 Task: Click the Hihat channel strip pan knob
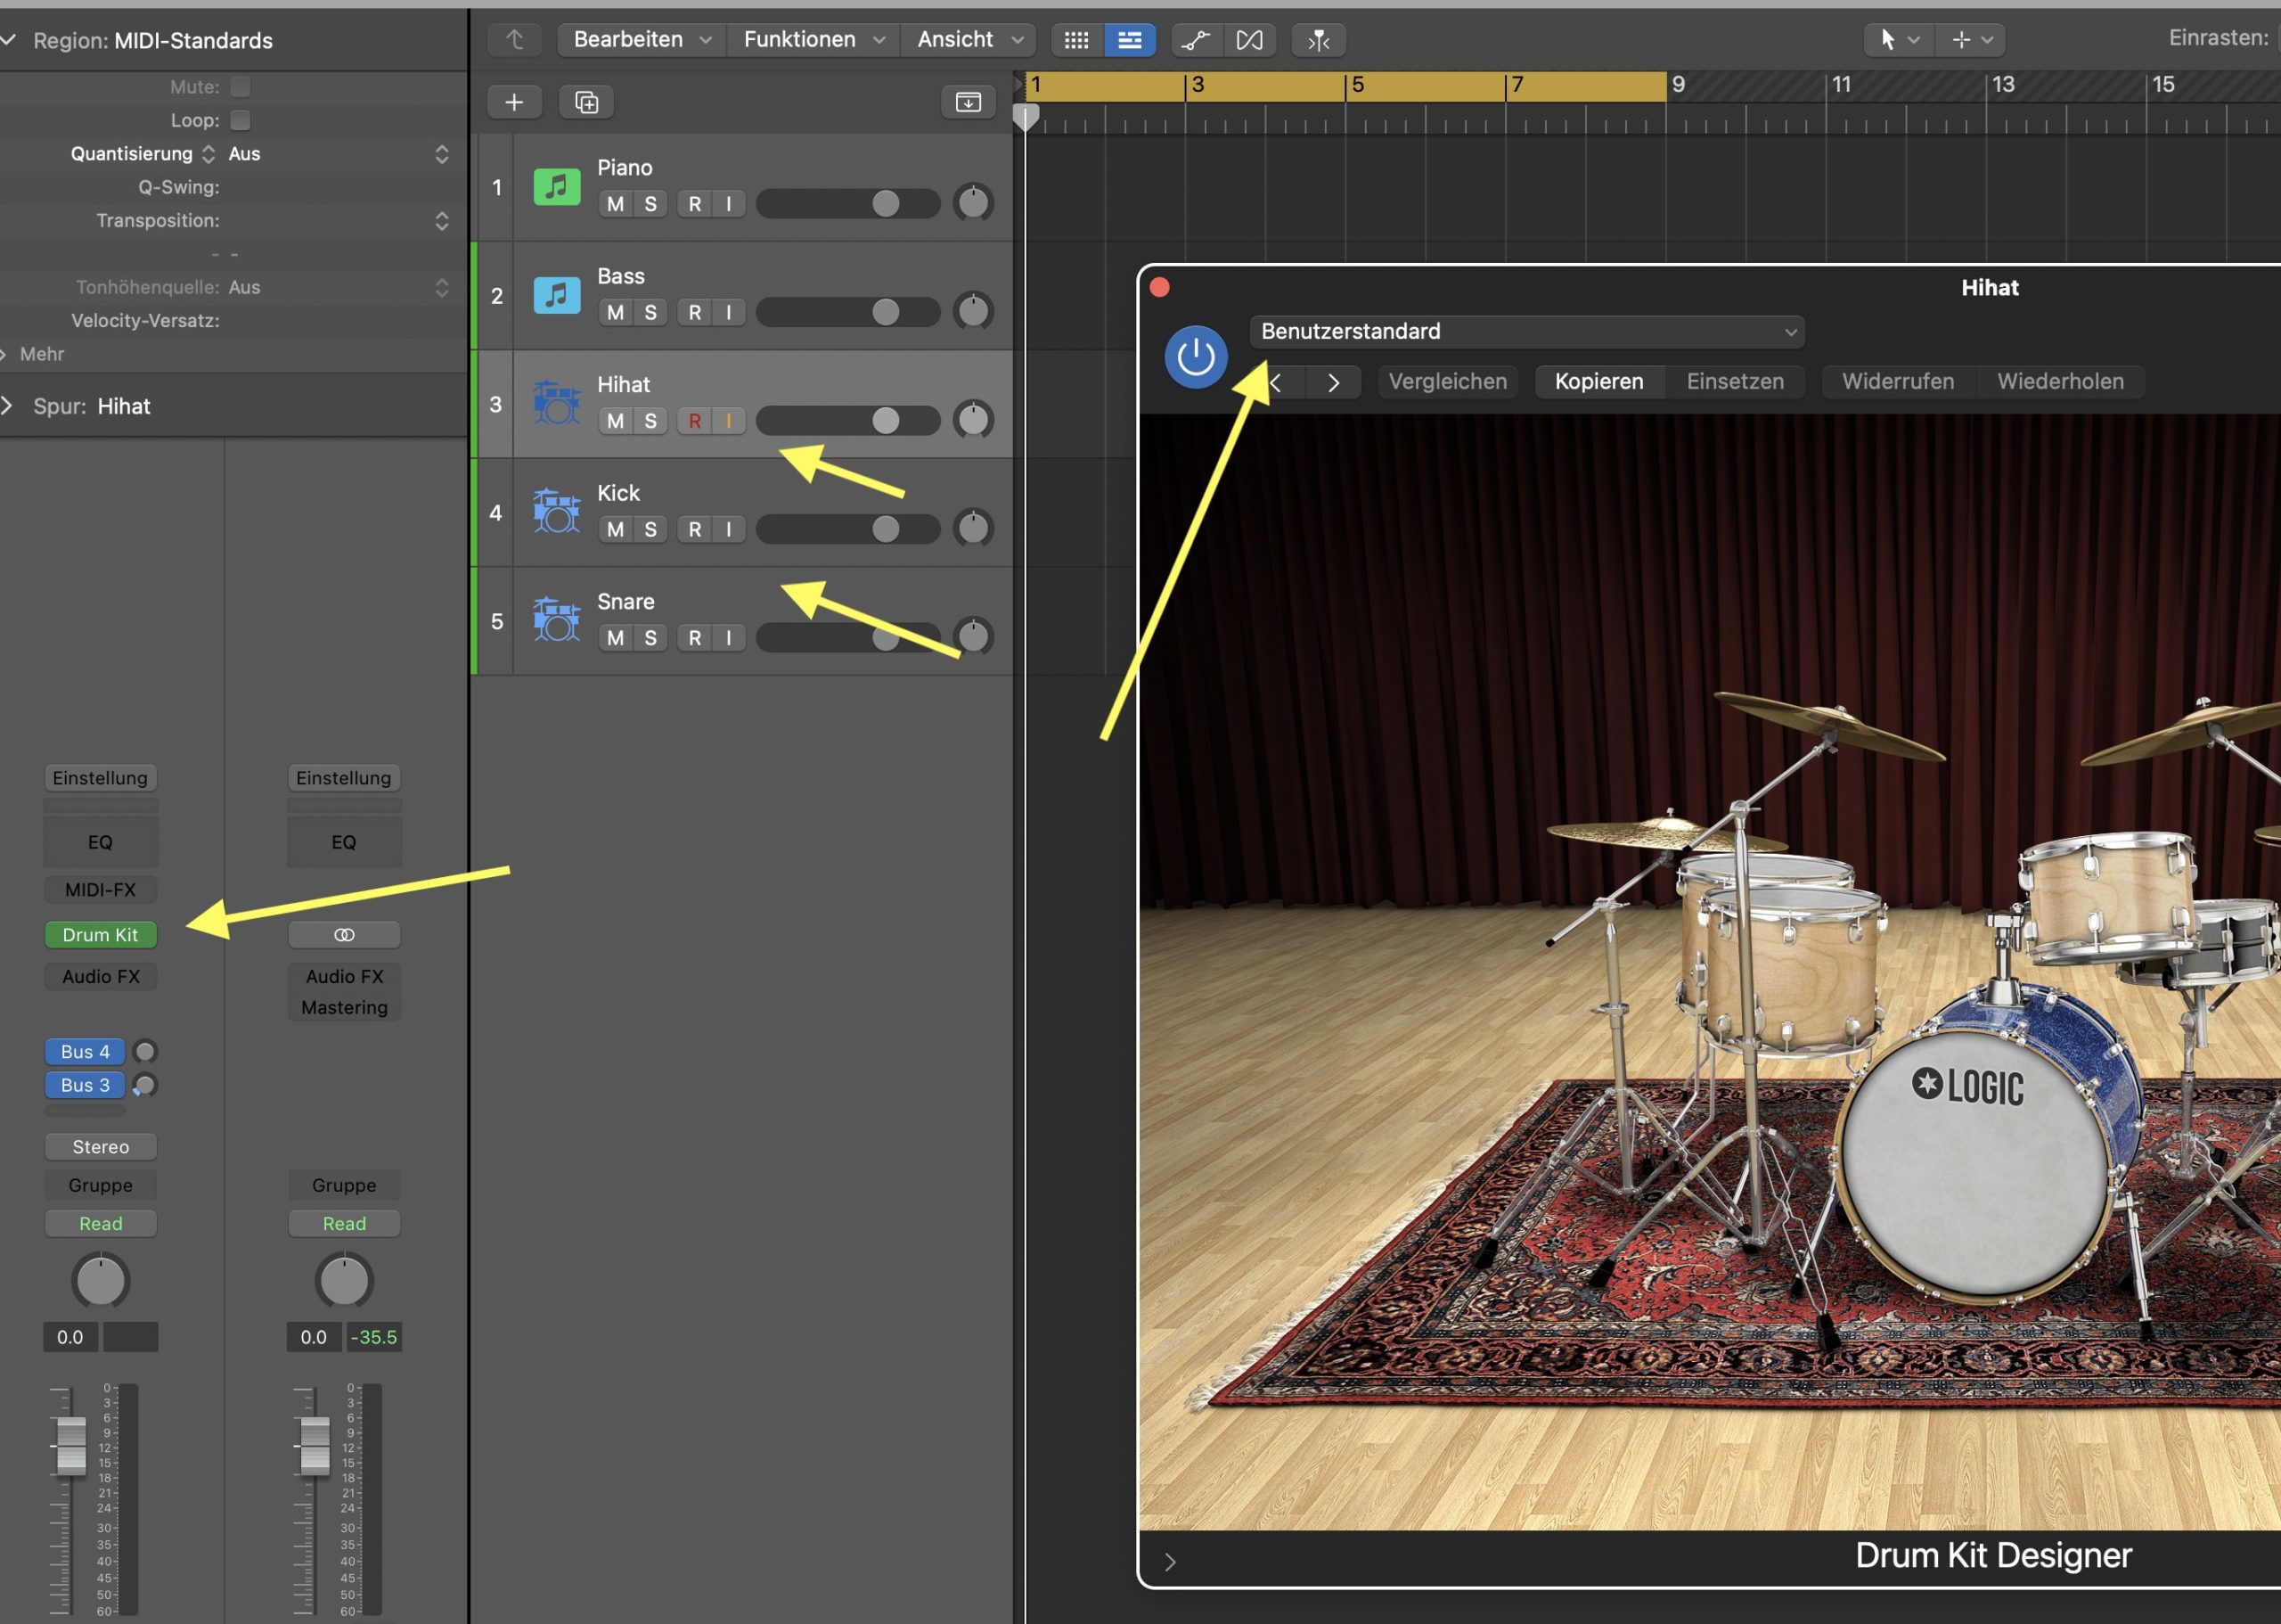100,1280
